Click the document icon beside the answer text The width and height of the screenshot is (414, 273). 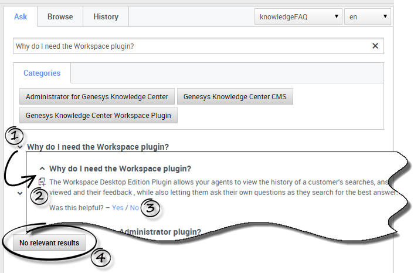42,182
